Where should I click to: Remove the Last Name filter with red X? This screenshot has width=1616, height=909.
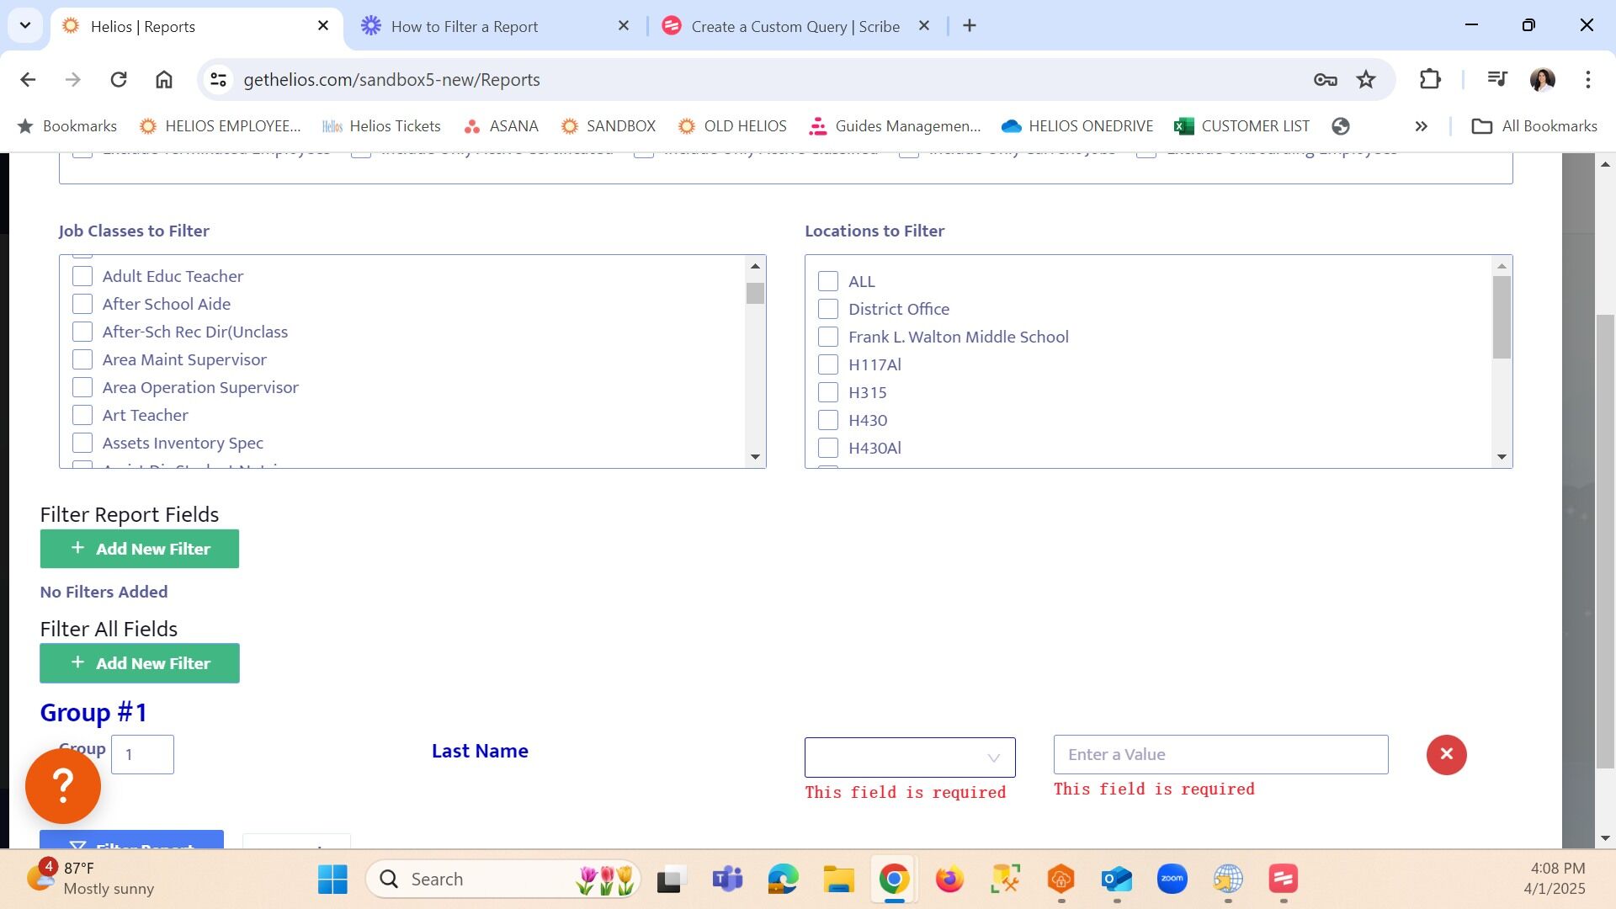(x=1446, y=755)
